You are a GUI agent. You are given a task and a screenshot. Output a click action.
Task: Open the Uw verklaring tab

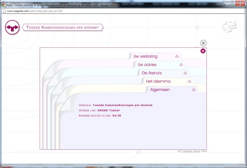[x=155, y=56]
